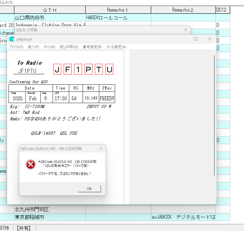This screenshot has width=244, height=231.
Task: Close the QRCode error dialog
Action: (x=101, y=148)
